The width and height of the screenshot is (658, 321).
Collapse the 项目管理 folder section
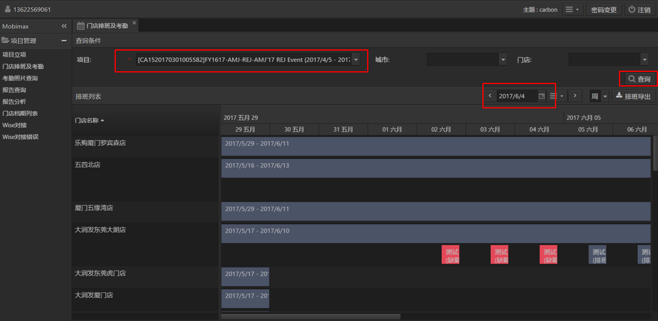pos(64,41)
